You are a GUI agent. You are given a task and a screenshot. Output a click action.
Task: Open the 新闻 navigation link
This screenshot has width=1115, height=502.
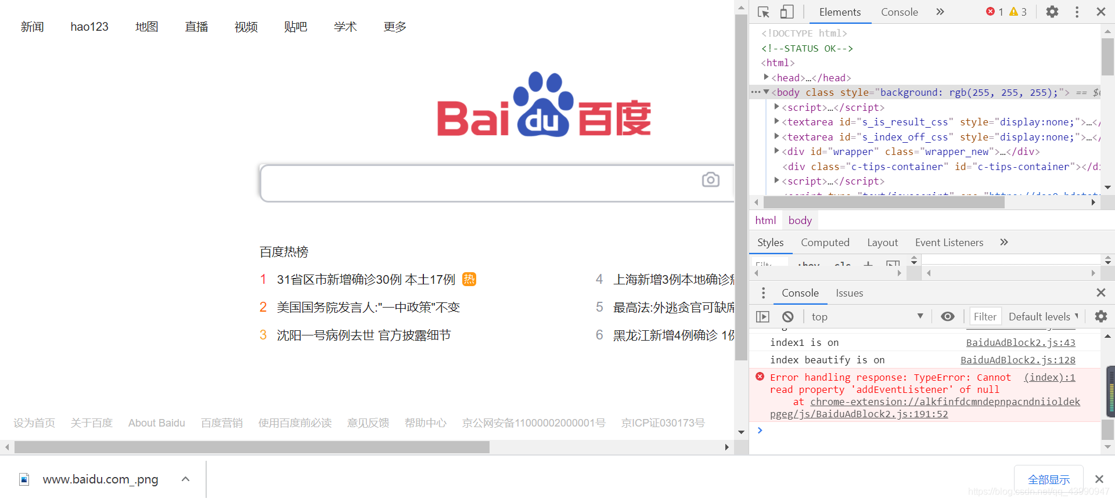pos(32,27)
